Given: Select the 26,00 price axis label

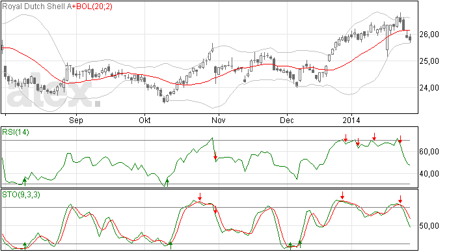Looking at the screenshot, I should click(x=429, y=35).
